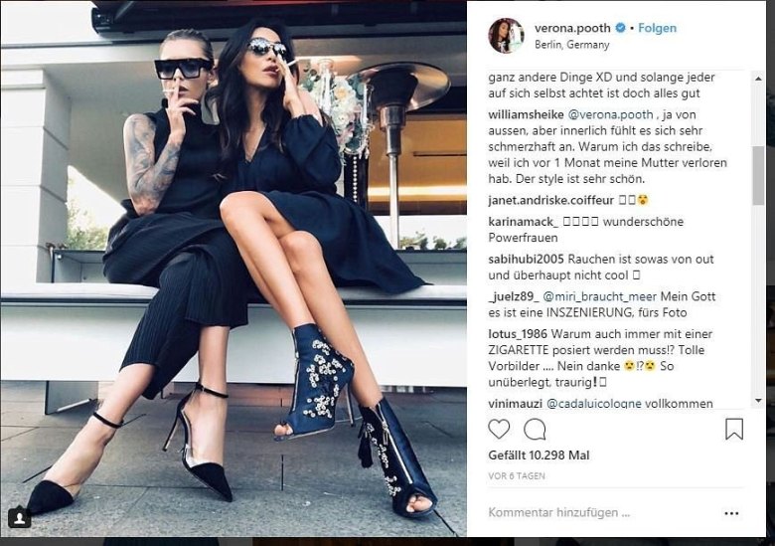Click the VOR 6 TAGEN timestamp
This screenshot has height=546, width=775.
coord(517,476)
